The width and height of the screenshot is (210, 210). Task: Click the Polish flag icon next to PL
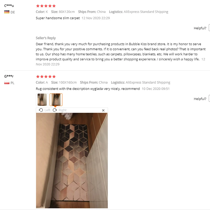(7, 83)
